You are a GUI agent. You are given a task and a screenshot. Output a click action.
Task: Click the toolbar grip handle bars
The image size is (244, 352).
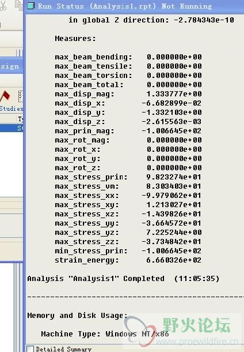point(19,53)
